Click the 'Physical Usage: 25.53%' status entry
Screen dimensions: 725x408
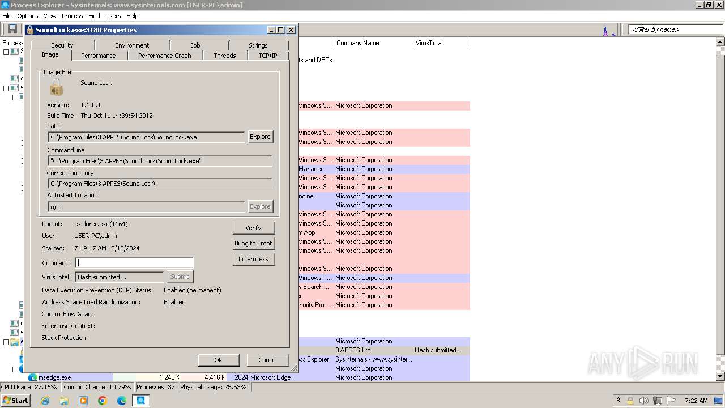214,387
